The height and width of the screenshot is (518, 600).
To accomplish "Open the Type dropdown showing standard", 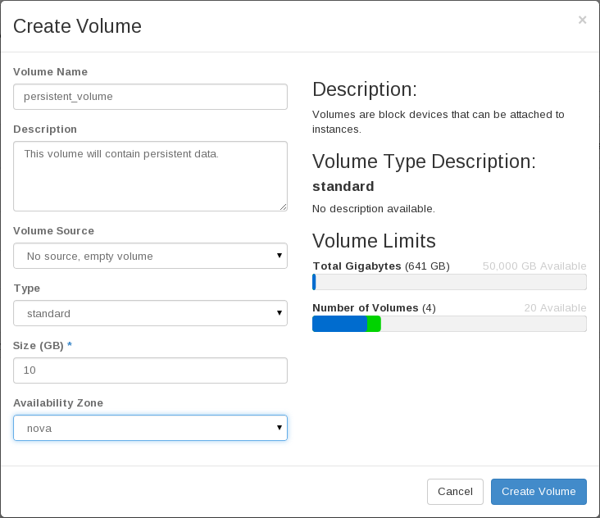I will tap(150, 313).
